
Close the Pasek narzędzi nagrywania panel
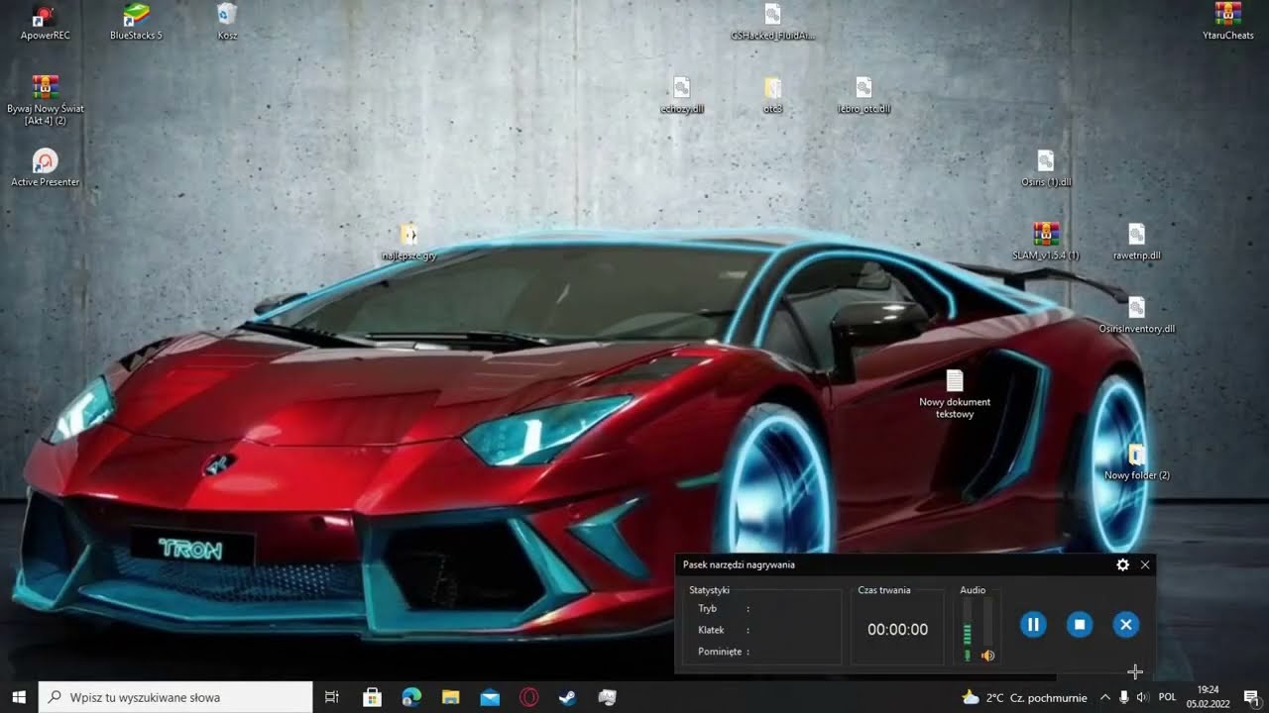pos(1145,564)
